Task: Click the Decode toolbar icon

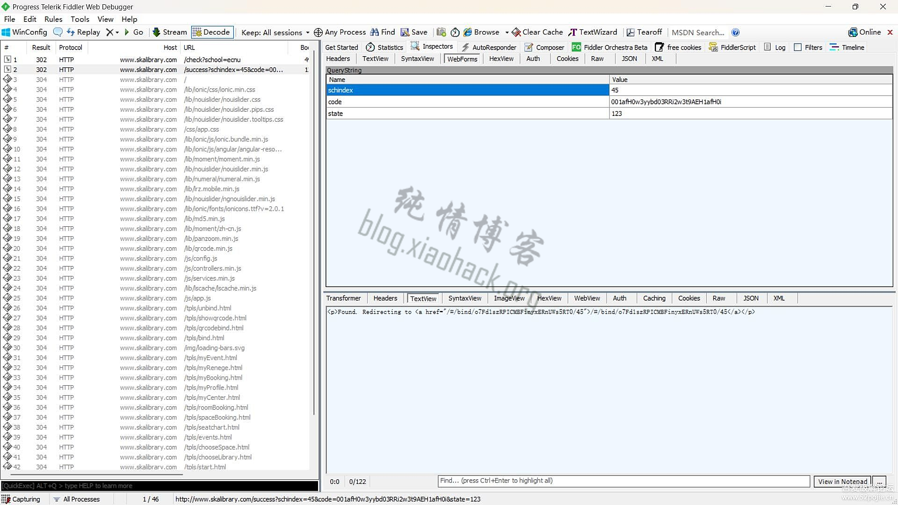Action: tap(211, 32)
